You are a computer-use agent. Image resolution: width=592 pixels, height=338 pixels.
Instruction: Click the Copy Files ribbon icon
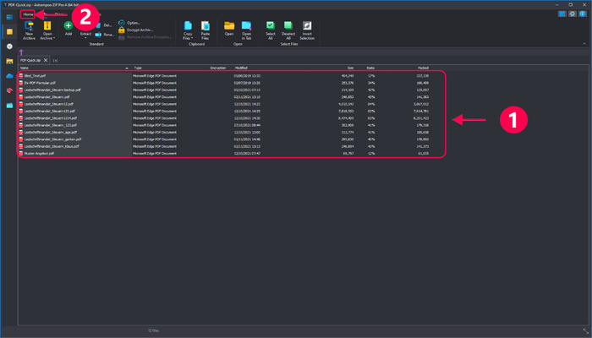pos(188,25)
